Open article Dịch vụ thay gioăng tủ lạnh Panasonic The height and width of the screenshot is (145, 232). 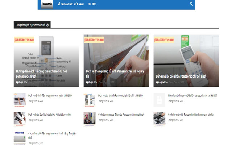pos(115,74)
